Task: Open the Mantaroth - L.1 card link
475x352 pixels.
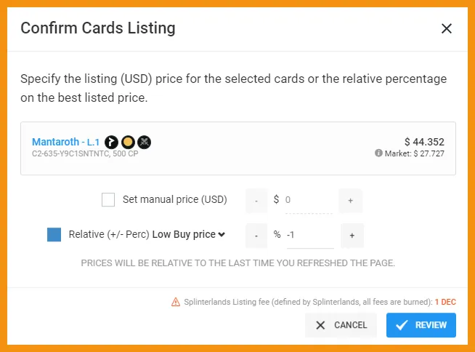Action: pos(66,142)
